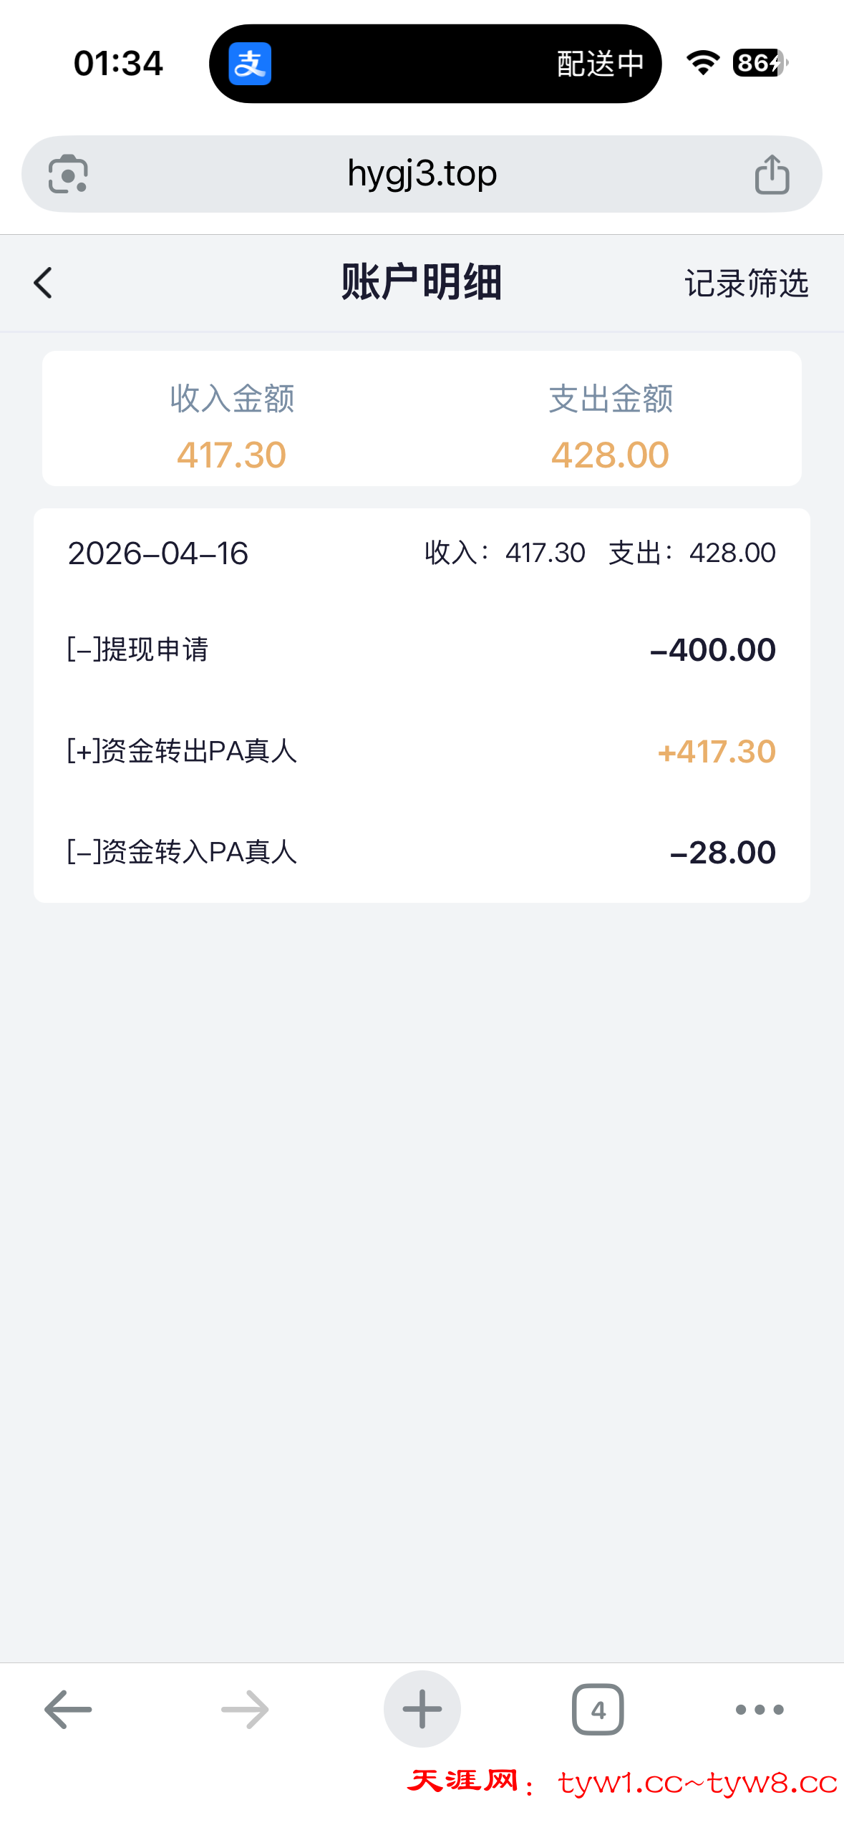844x1830 pixels.
Task: Tap the 2026-04-16 date header
Action: click(158, 553)
